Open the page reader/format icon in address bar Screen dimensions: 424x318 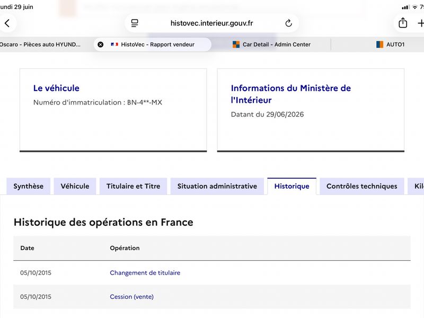pos(135,23)
